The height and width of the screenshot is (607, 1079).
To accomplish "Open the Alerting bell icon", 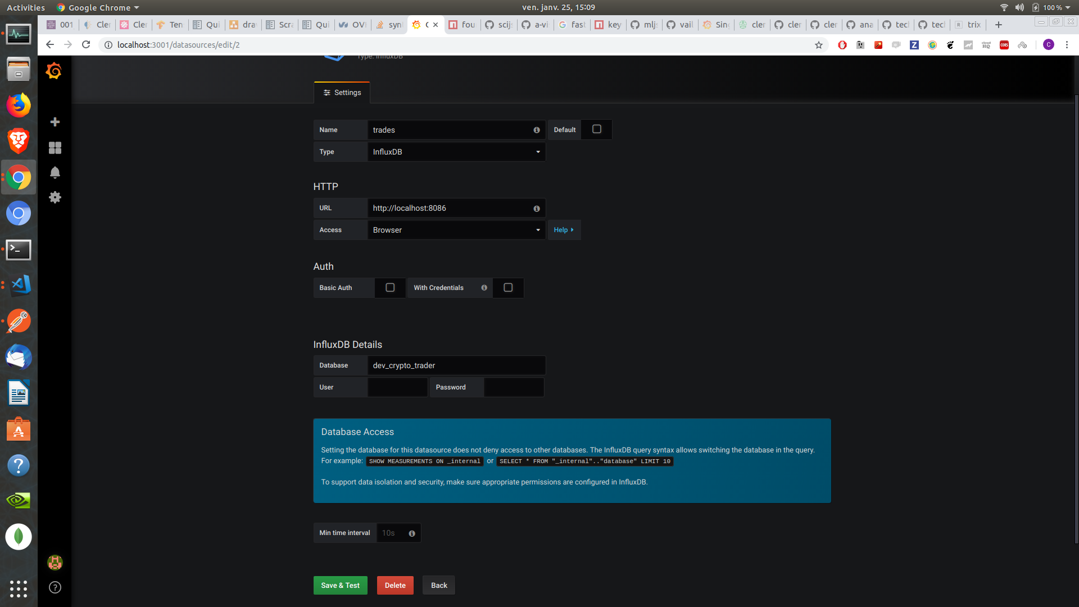I will (55, 173).
